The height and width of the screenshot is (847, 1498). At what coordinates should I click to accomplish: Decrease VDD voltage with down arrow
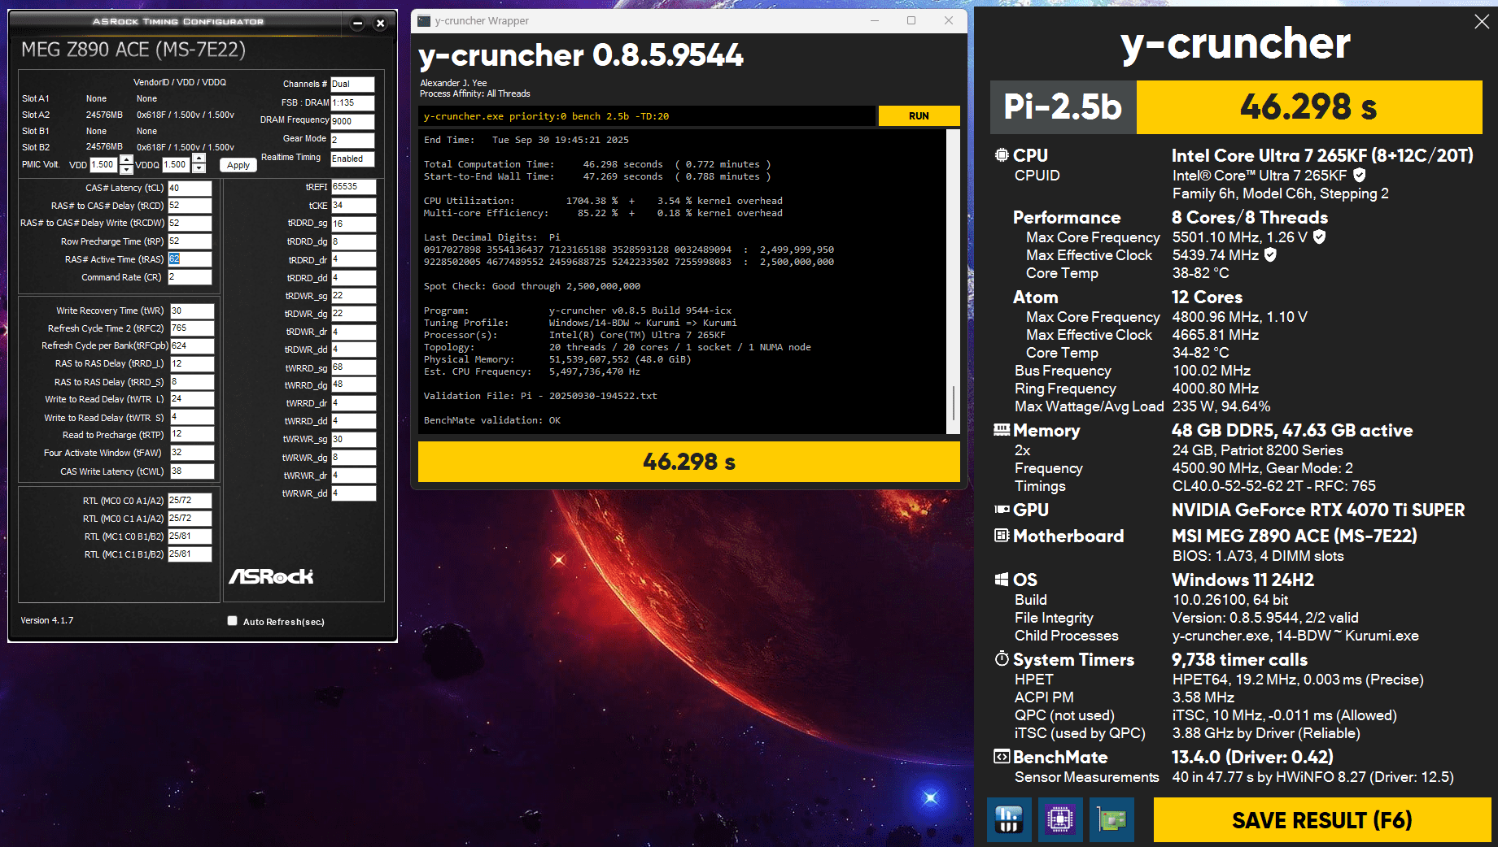[126, 169]
